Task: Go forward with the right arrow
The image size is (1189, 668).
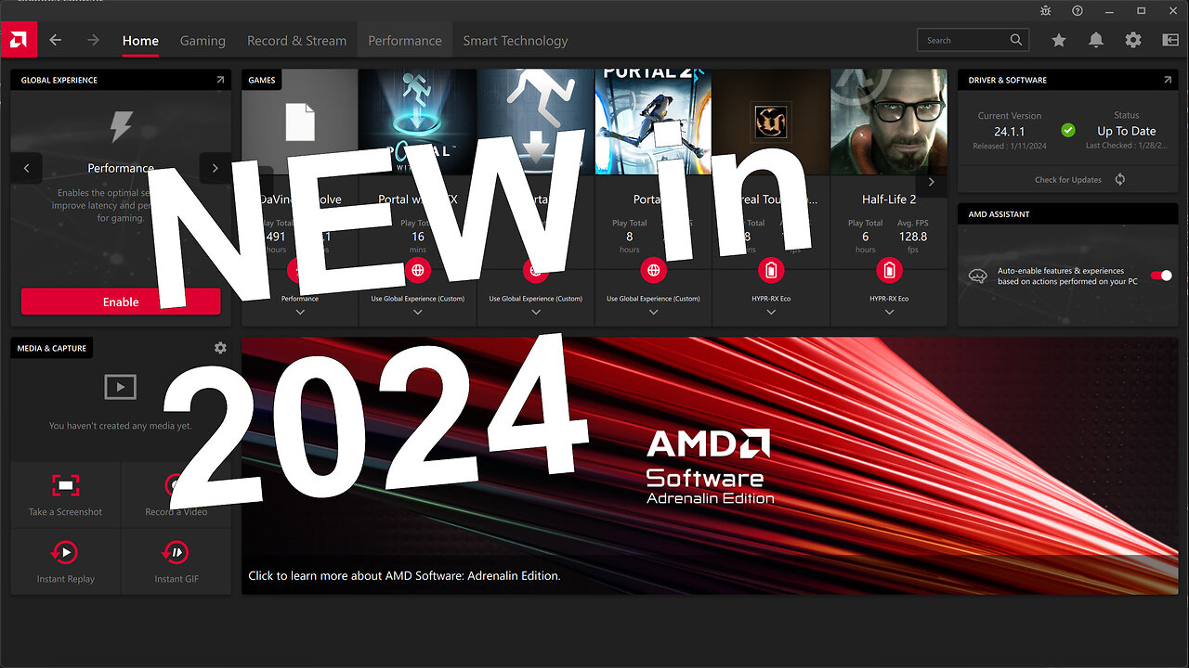Action: [93, 40]
